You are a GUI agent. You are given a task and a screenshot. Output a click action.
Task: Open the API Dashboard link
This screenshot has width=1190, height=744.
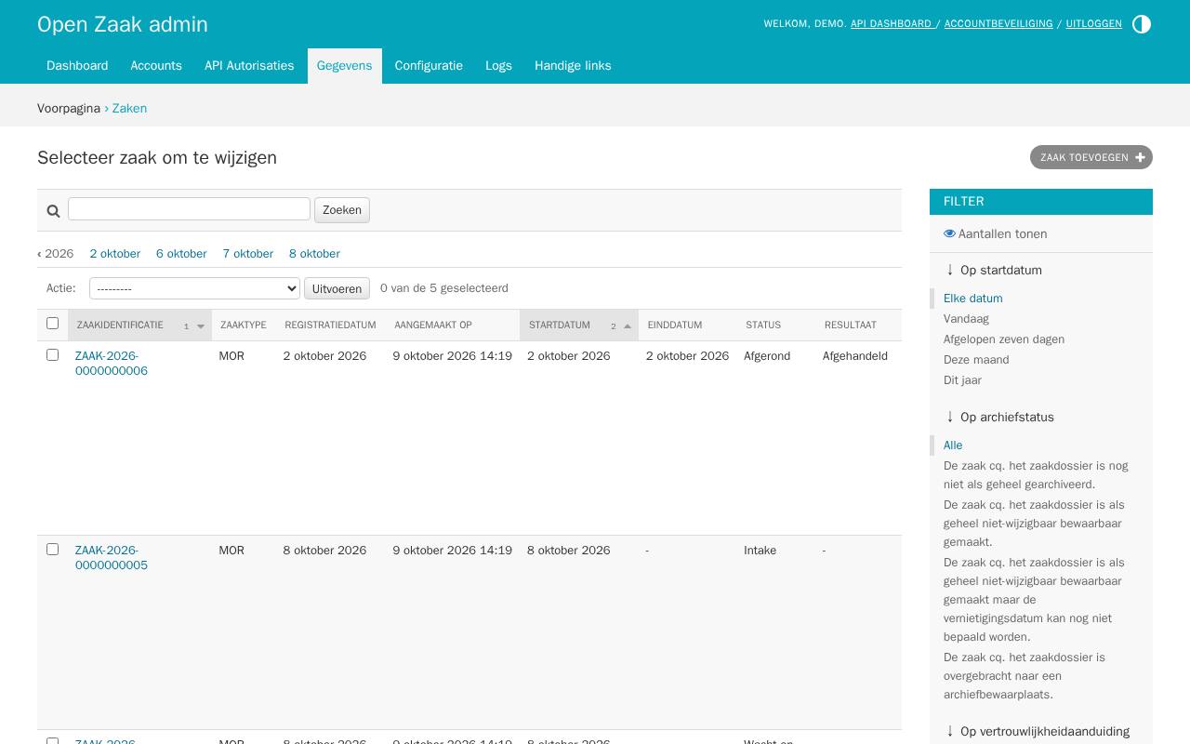click(892, 24)
